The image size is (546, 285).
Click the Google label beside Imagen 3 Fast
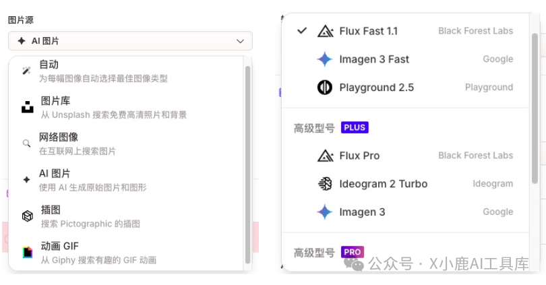pos(498,59)
